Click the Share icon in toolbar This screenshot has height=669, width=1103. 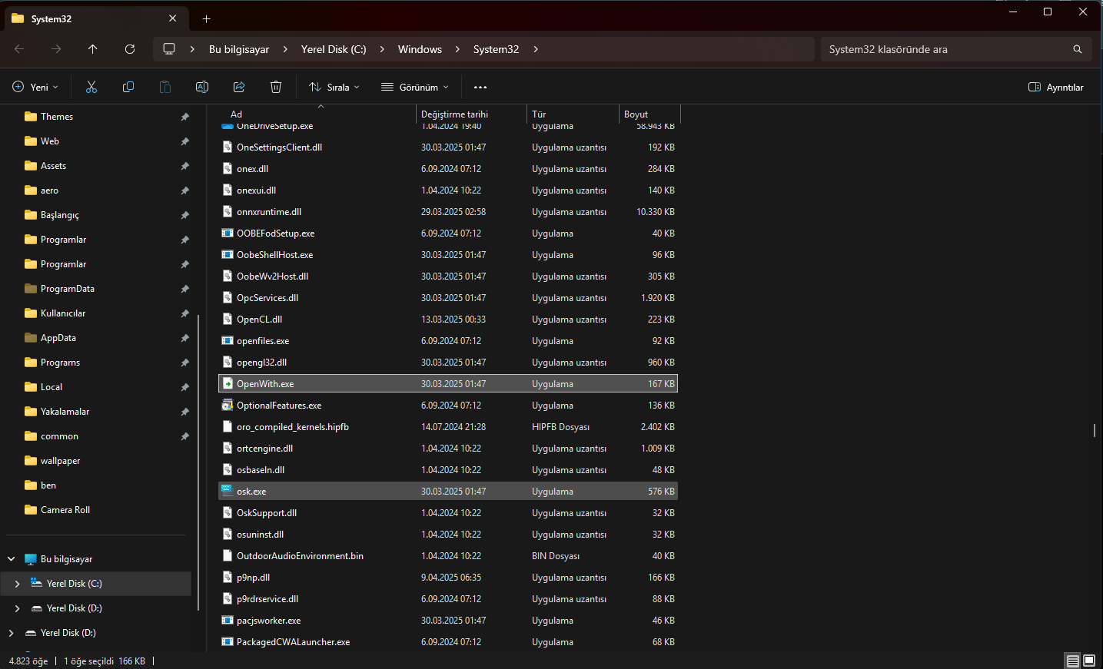[x=239, y=87]
